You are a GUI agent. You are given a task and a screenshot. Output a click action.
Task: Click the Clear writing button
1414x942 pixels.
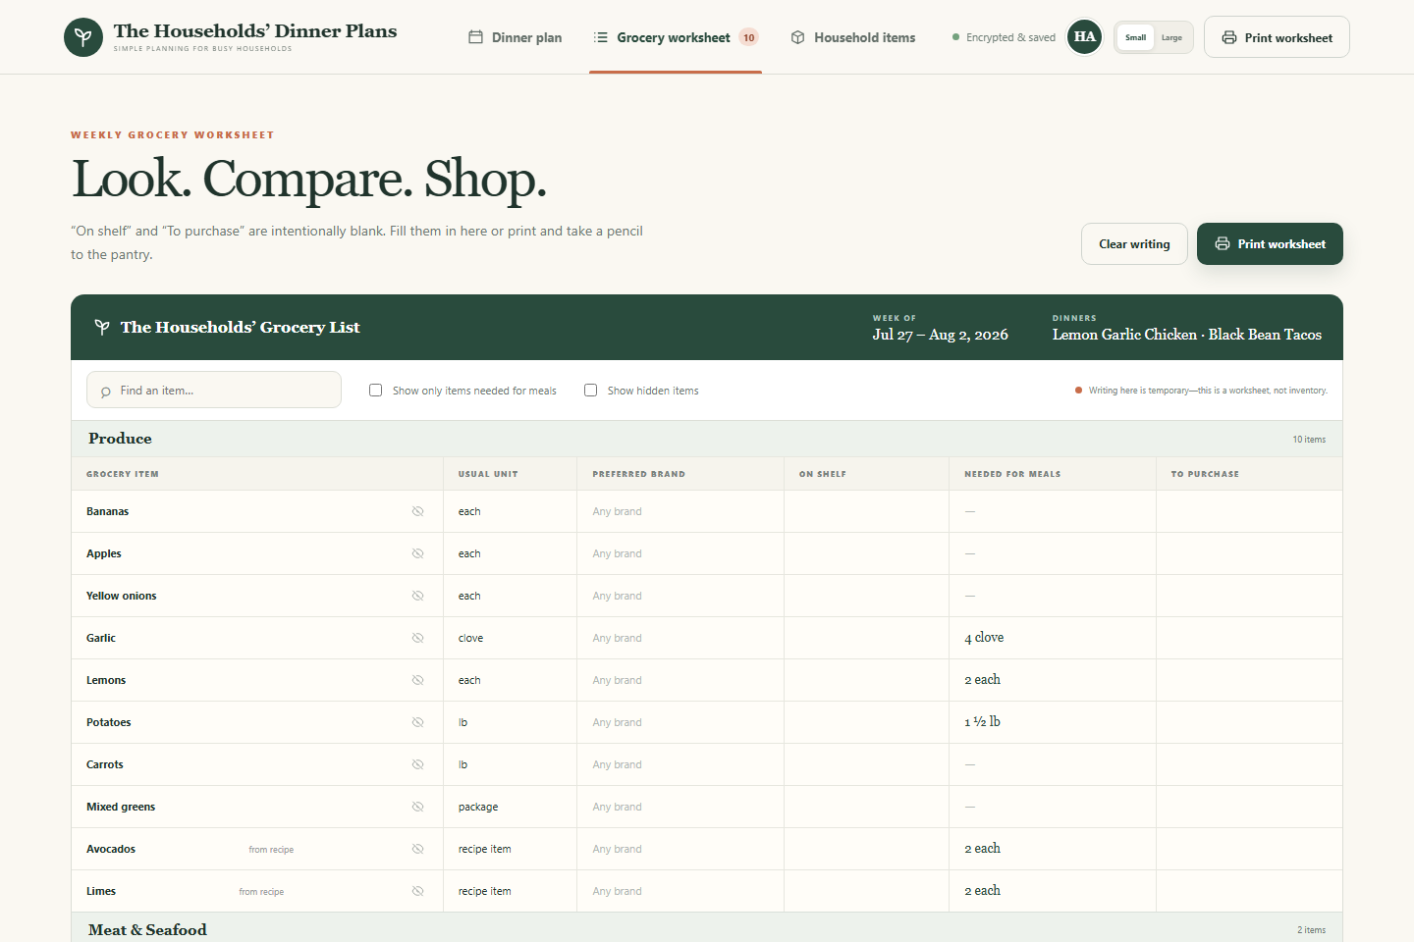click(1134, 244)
